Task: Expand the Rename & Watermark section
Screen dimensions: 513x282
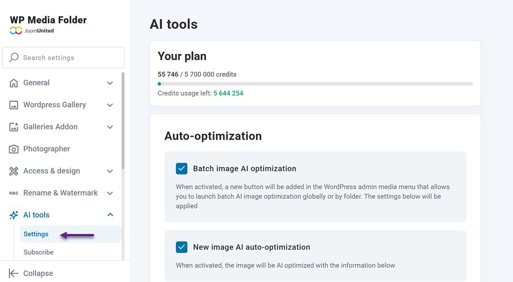Action: click(x=110, y=193)
